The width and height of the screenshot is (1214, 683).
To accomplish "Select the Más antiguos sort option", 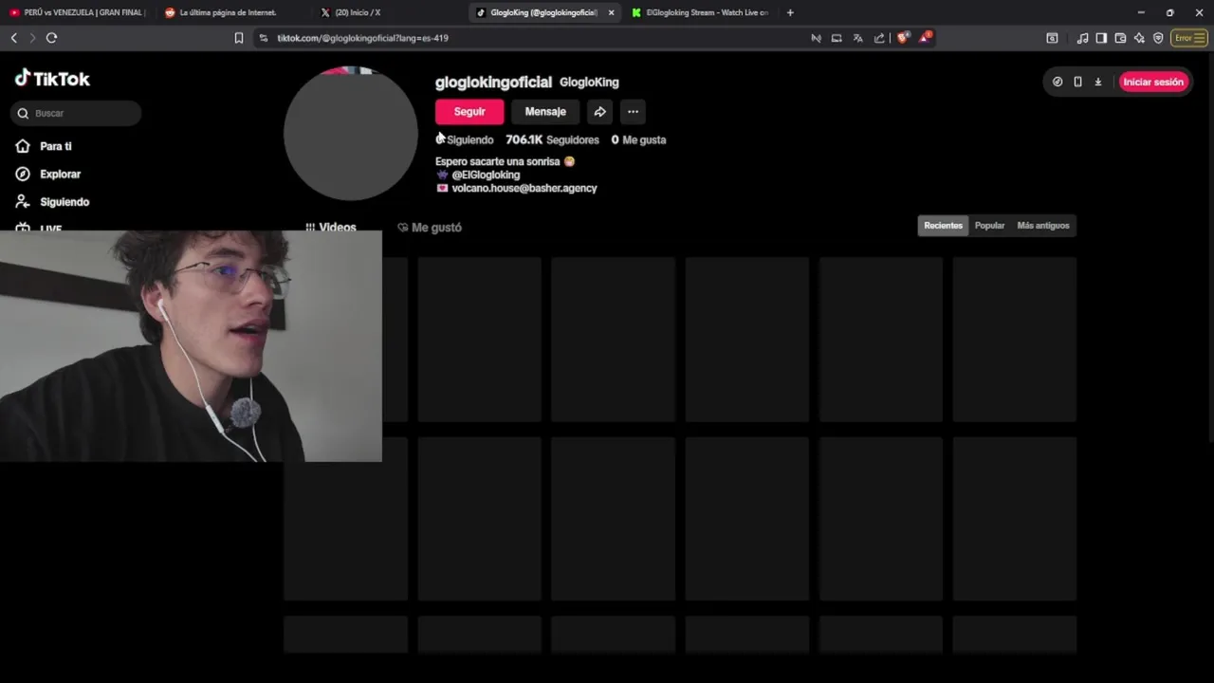I will point(1043,226).
